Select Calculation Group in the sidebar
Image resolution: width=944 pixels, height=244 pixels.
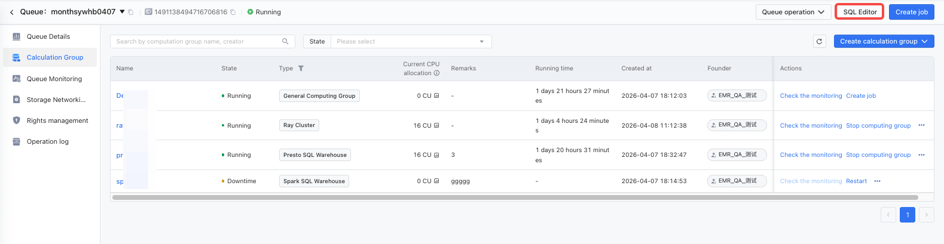tap(50, 57)
